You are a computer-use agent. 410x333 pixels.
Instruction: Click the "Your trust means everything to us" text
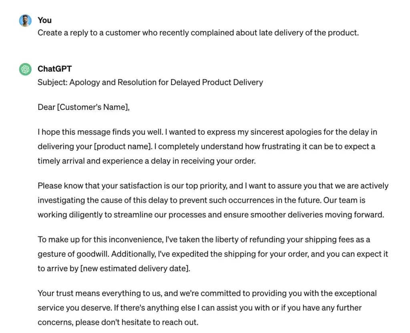pyautogui.click(x=99, y=293)
